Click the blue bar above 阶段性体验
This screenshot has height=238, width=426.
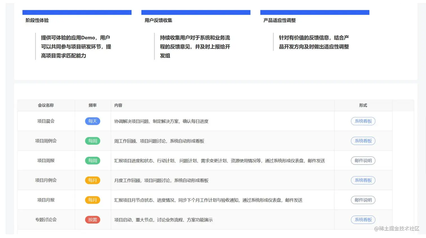[x=77, y=12]
